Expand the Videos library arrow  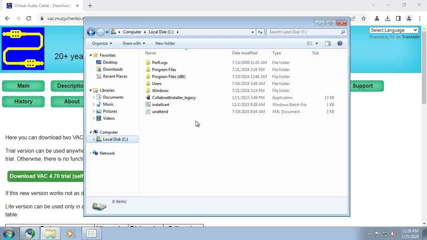[94, 118]
